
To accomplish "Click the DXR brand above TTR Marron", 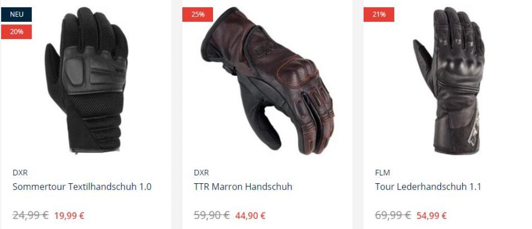I will 201,173.
